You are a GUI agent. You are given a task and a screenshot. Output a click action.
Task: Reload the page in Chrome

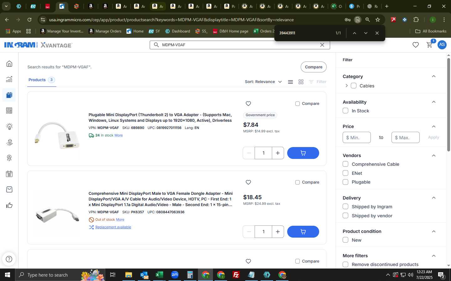29,20
